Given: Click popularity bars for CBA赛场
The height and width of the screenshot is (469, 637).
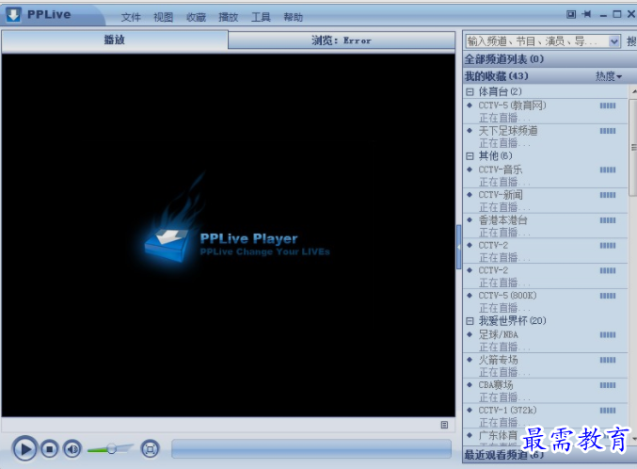Looking at the screenshot, I should coord(608,385).
